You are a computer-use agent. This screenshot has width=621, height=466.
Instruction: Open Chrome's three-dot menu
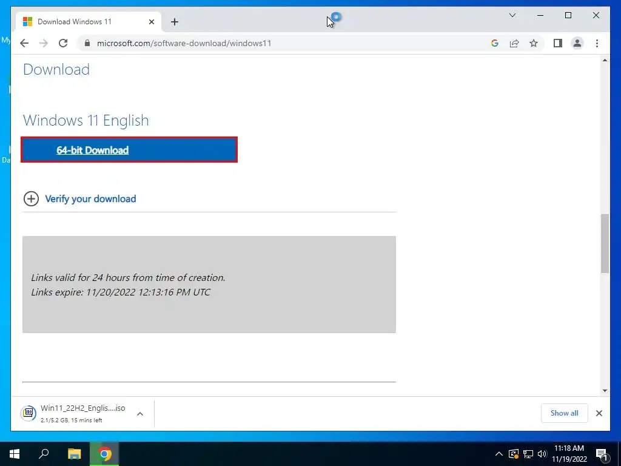[x=597, y=43]
